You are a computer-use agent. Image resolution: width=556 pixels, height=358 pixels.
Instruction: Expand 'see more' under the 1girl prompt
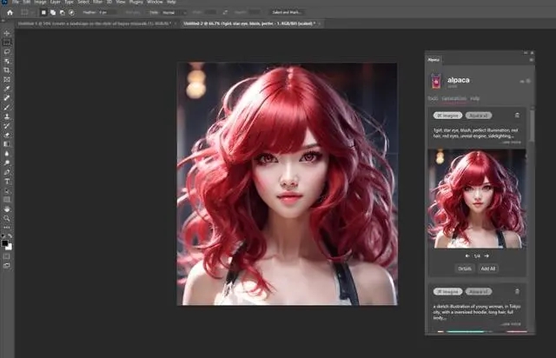coord(512,143)
